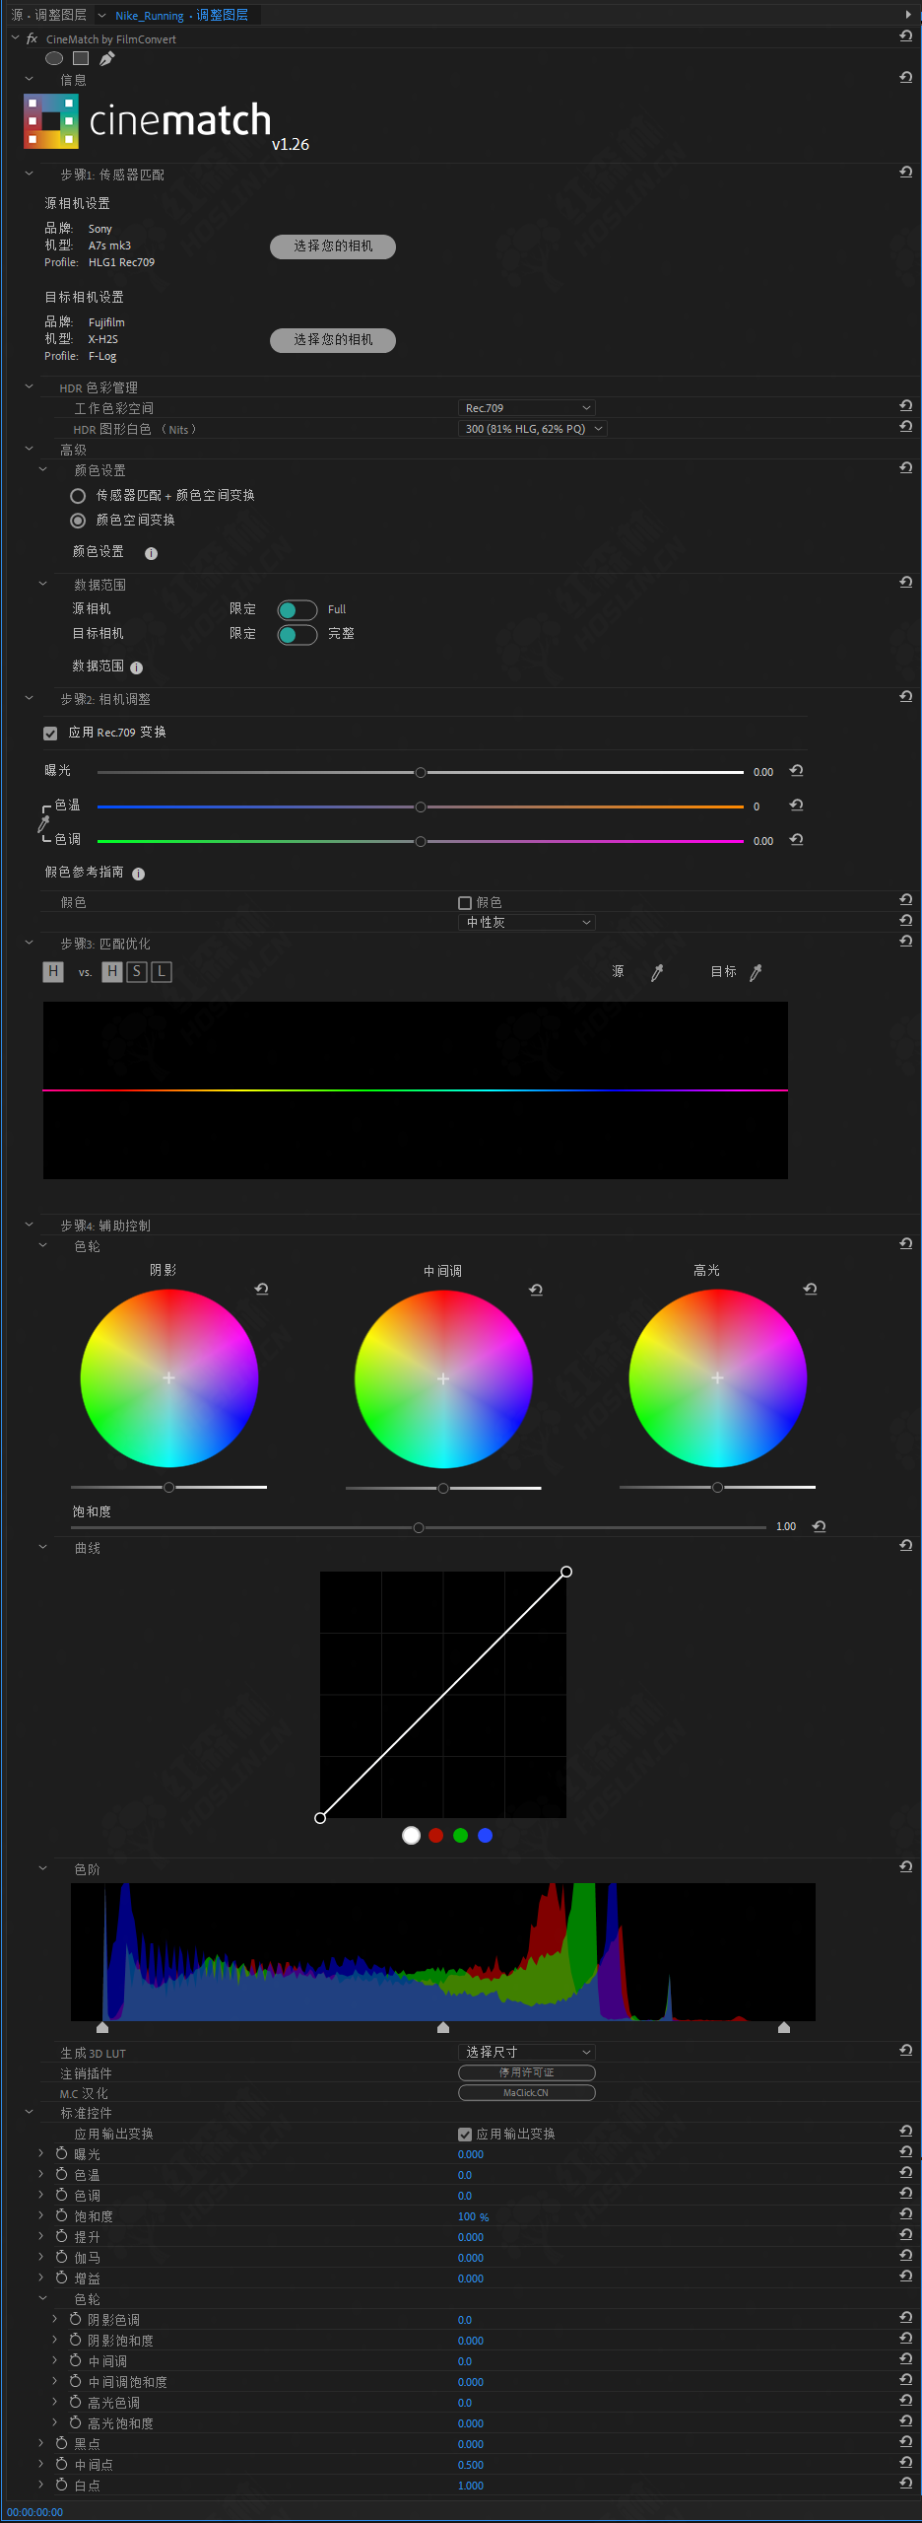The width and height of the screenshot is (922, 2523).
Task: Open info icon next to 假色参考指南
Action: pos(138,874)
